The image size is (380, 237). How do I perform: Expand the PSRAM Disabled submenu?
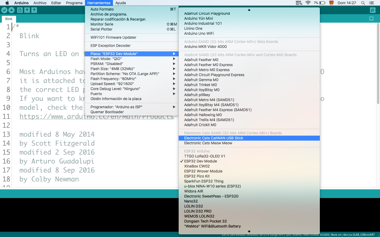(x=132, y=64)
